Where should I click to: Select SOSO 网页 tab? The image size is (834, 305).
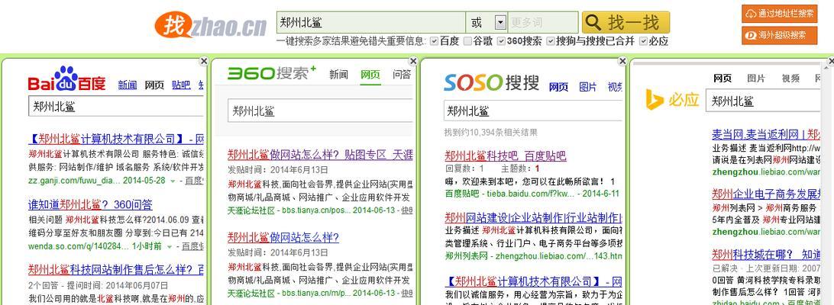[x=558, y=87]
